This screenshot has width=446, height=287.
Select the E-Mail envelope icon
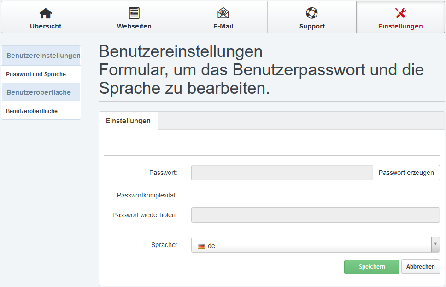(x=223, y=13)
